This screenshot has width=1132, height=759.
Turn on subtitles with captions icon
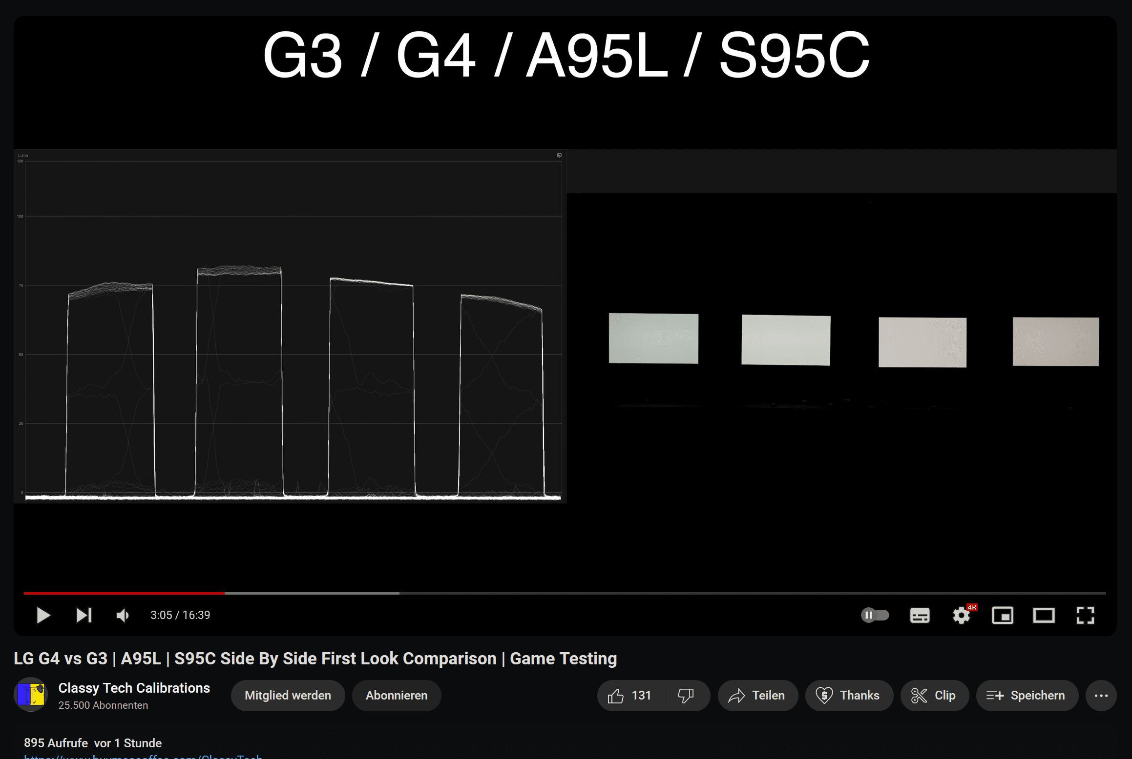(920, 615)
